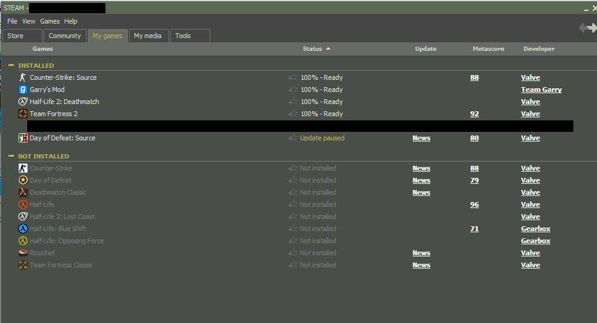Select the Half-Life: Opposing Force row
597x323 pixels.
pos(298,241)
